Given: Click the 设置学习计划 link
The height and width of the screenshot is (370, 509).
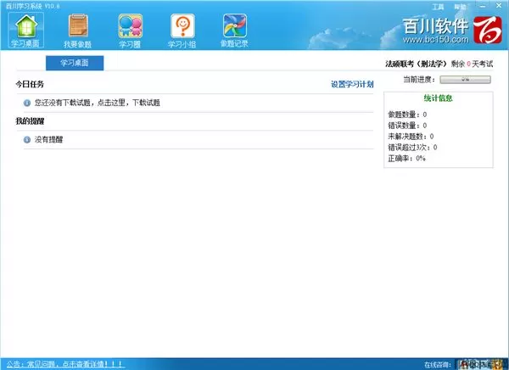Looking at the screenshot, I should coord(351,84).
